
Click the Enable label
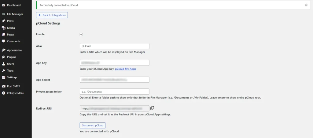click(x=40, y=34)
